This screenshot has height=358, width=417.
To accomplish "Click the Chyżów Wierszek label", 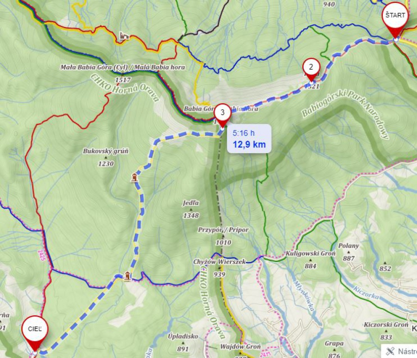I will pos(220,262).
